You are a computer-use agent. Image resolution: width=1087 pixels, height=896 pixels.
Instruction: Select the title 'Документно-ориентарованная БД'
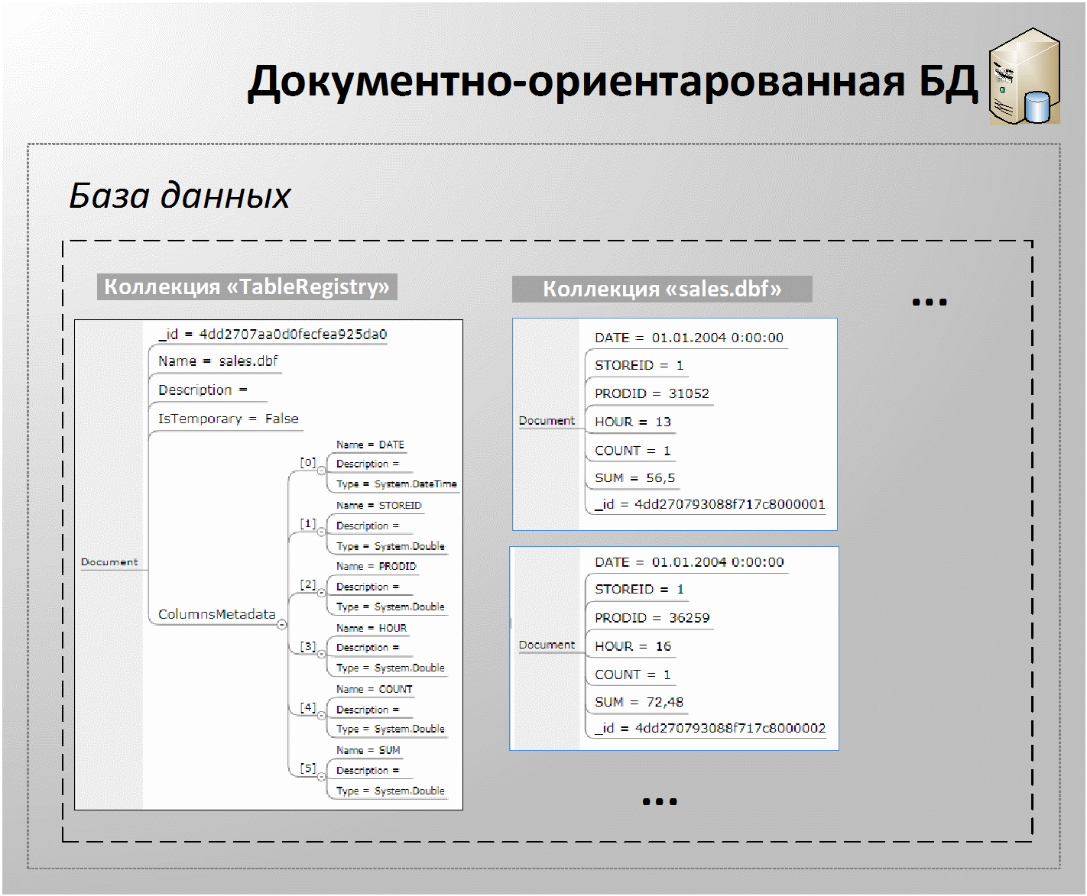(x=612, y=82)
